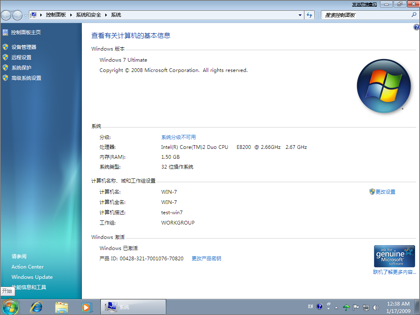
Task: Show hidden tray icons arrow
Action: coord(336,308)
